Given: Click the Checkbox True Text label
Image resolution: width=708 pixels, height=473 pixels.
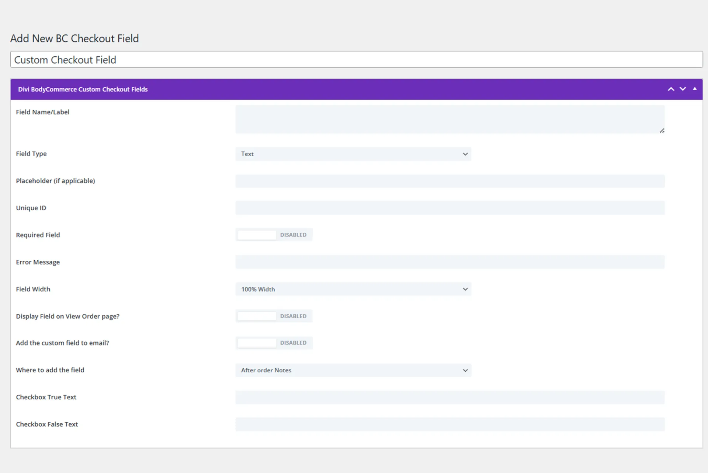Looking at the screenshot, I should click(46, 397).
